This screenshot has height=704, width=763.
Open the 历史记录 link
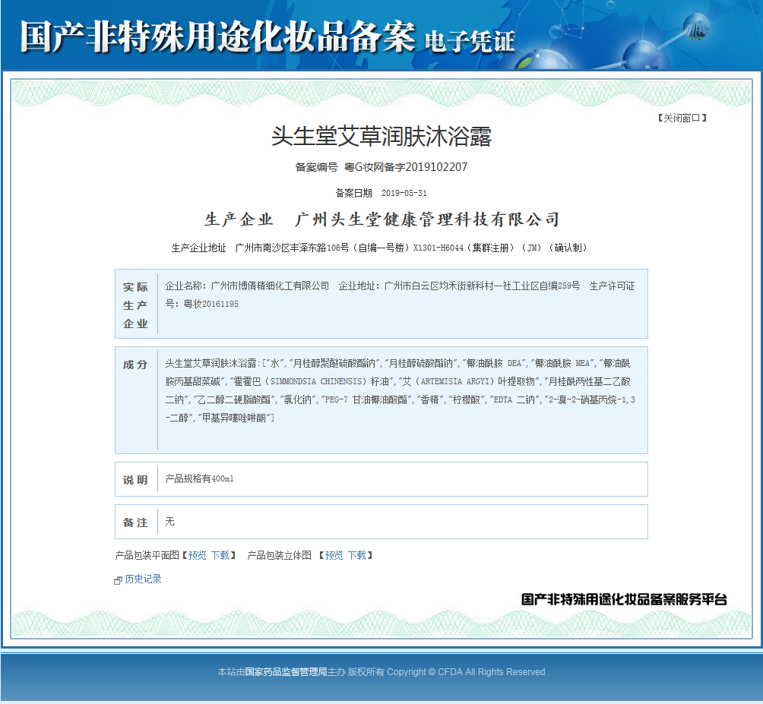pyautogui.click(x=143, y=579)
